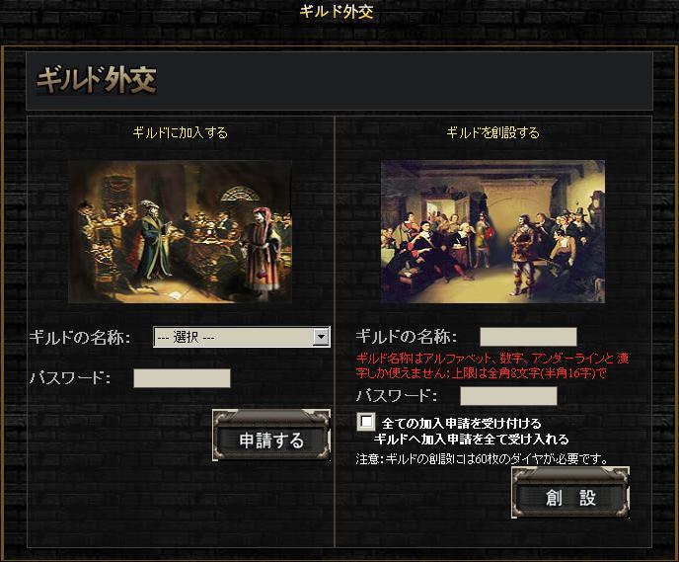This screenshot has height=562, width=679.
Task: Click the create guild painting thumbnail
Action: (492, 232)
